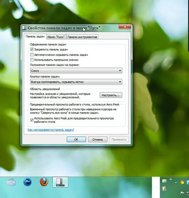Click the 'Область уведомлений' group label
The width and height of the screenshot is (189, 198).
pyautogui.click(x=45, y=89)
